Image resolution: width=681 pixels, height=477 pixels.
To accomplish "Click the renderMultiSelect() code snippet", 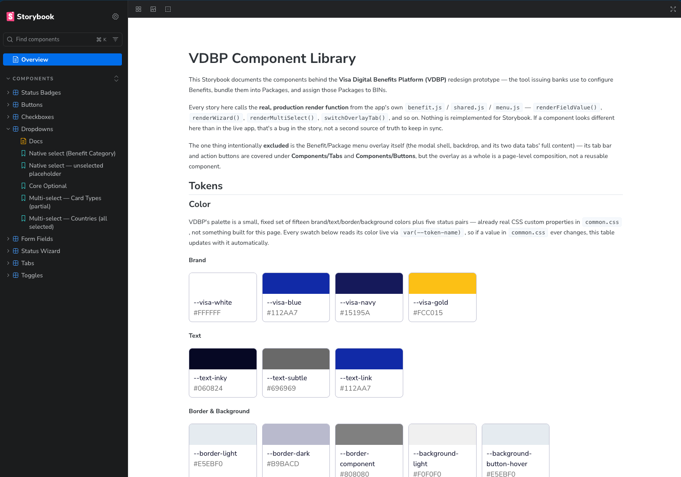I will click(x=282, y=118).
